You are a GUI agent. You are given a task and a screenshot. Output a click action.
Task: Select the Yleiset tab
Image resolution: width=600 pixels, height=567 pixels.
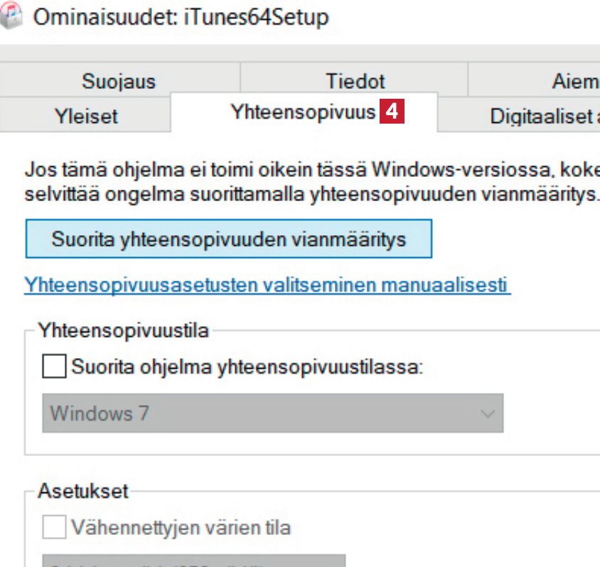point(86,116)
